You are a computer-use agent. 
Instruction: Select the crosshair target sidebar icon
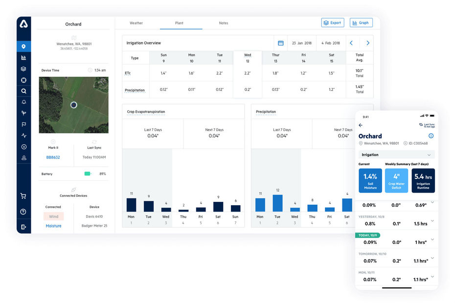click(x=23, y=80)
